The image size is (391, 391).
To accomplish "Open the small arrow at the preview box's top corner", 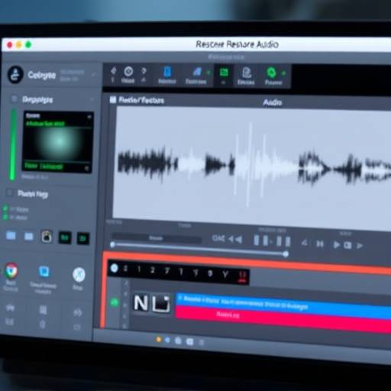I will (89, 117).
